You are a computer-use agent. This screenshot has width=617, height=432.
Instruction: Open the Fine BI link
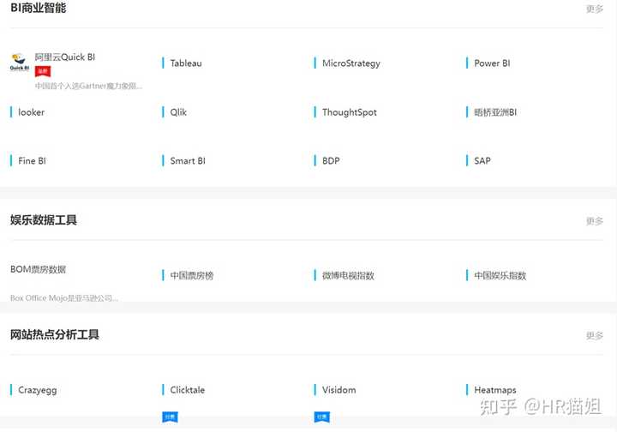(x=32, y=160)
